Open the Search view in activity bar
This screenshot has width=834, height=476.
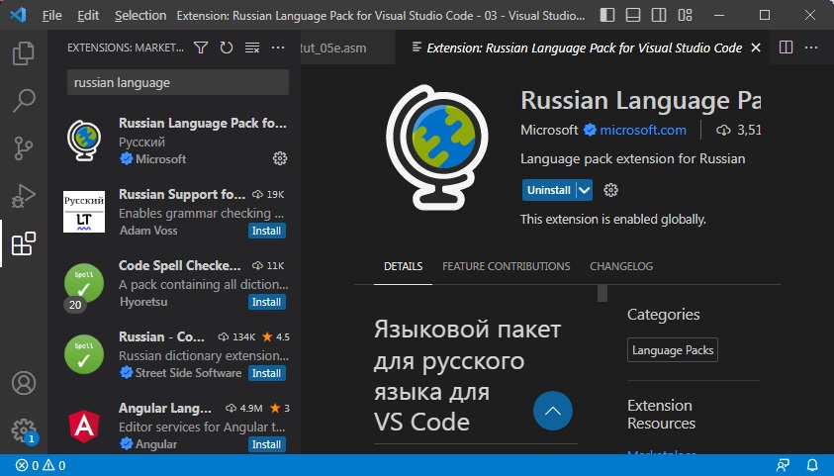(24, 101)
